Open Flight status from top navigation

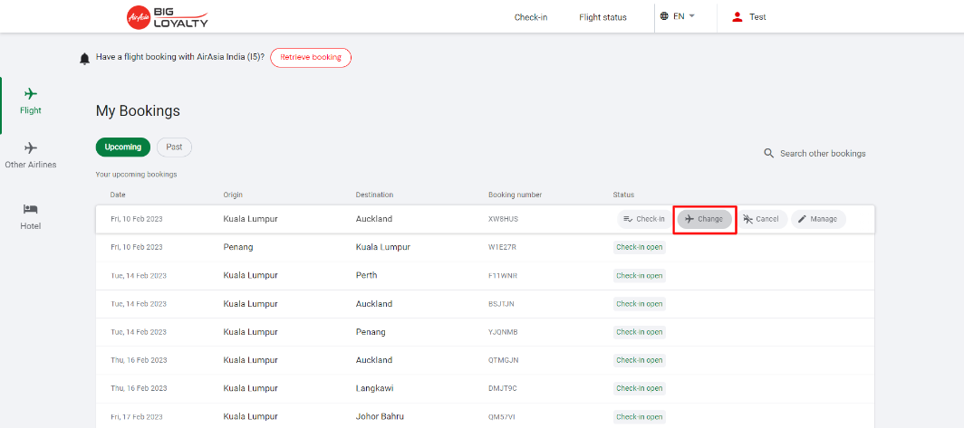point(602,17)
